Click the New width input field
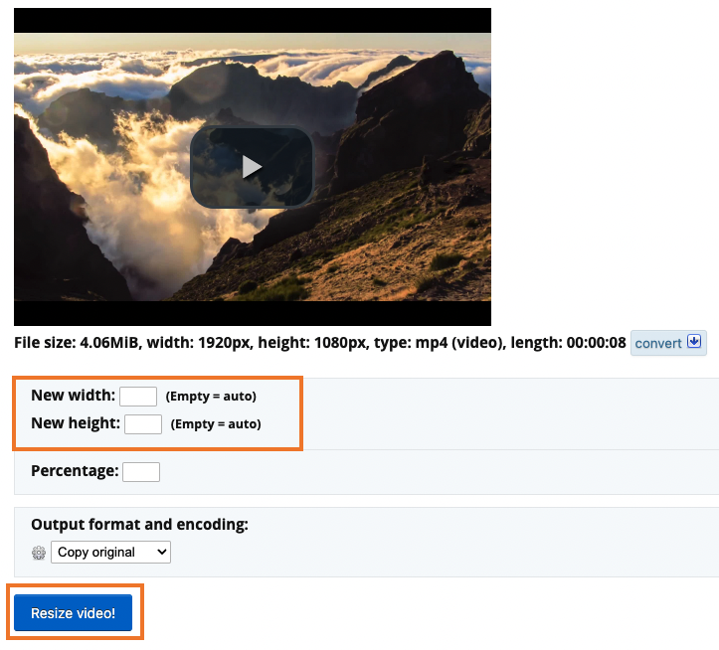The image size is (719, 650). coord(138,397)
